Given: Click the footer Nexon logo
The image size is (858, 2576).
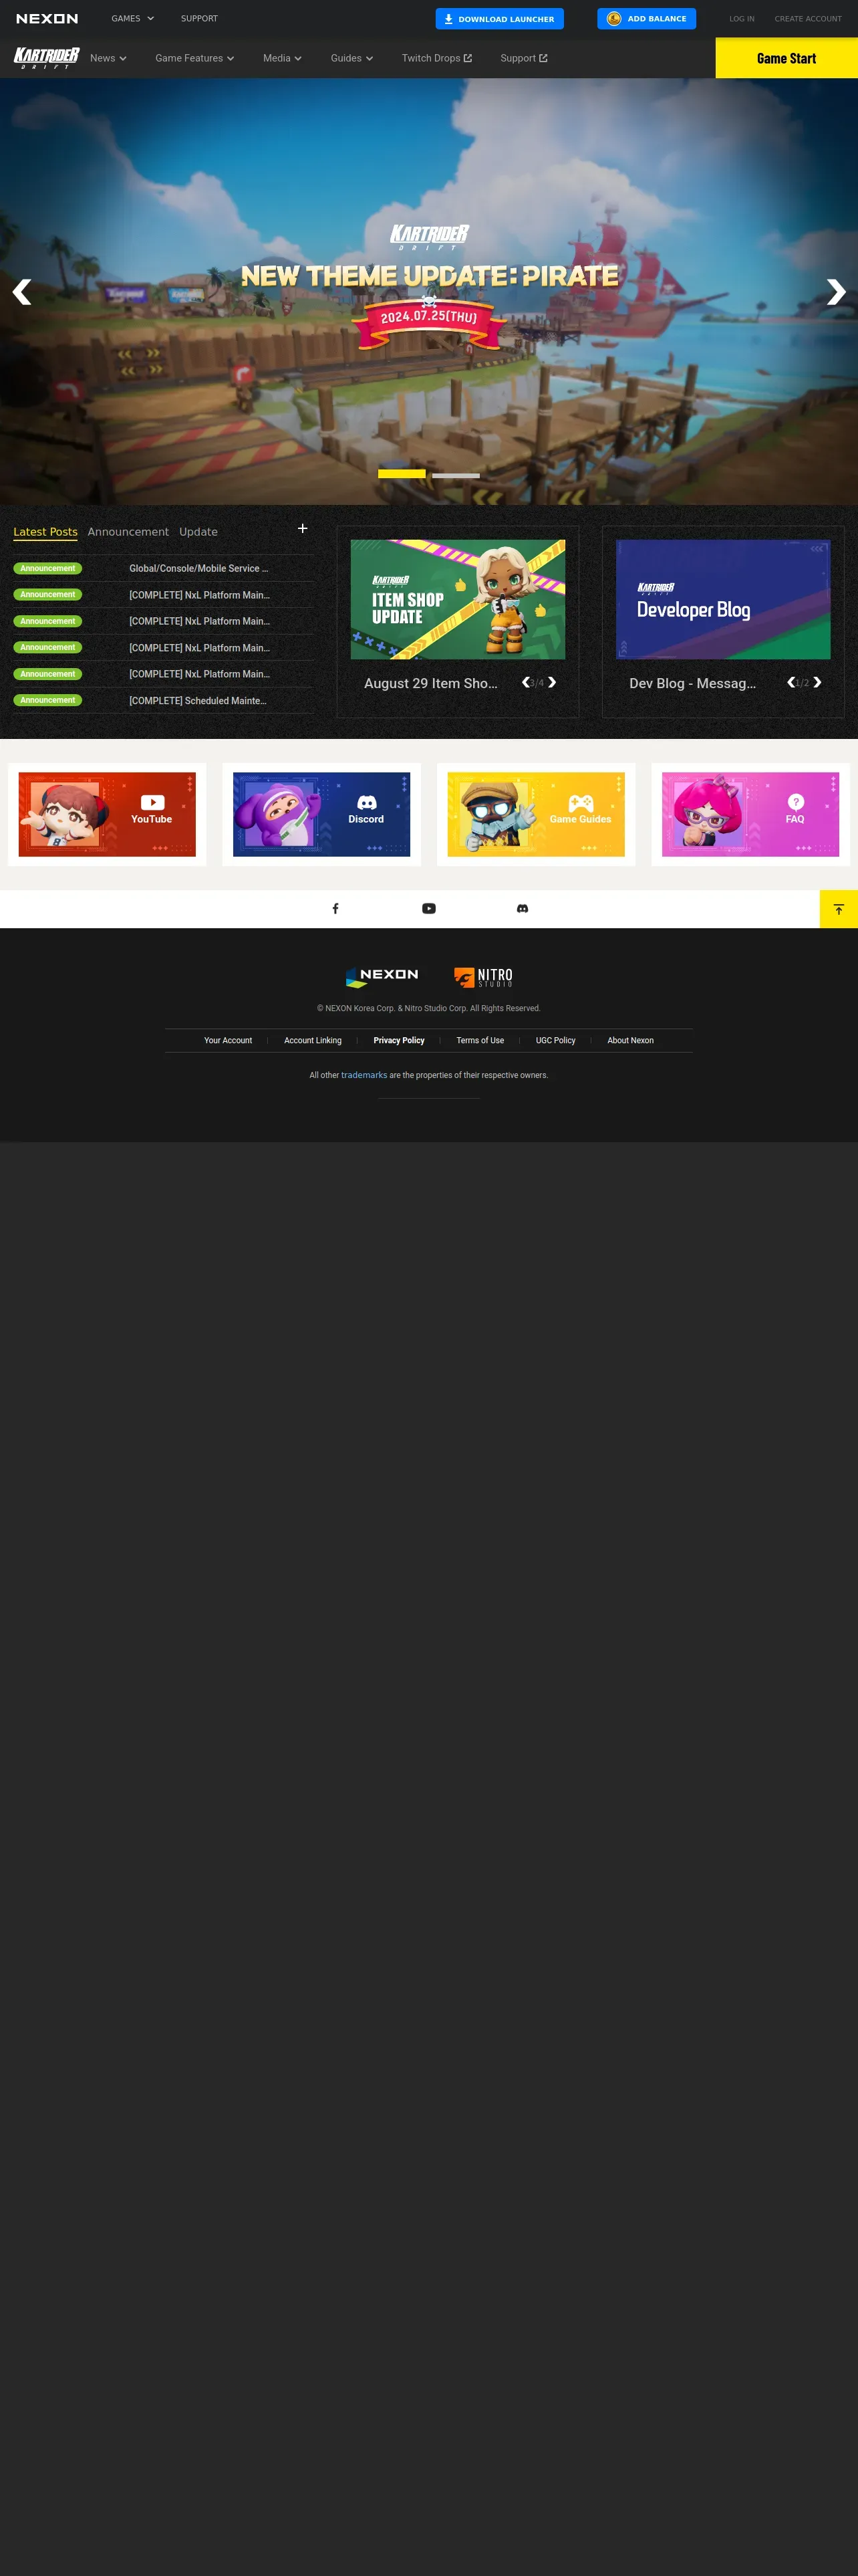Looking at the screenshot, I should coord(382,976).
